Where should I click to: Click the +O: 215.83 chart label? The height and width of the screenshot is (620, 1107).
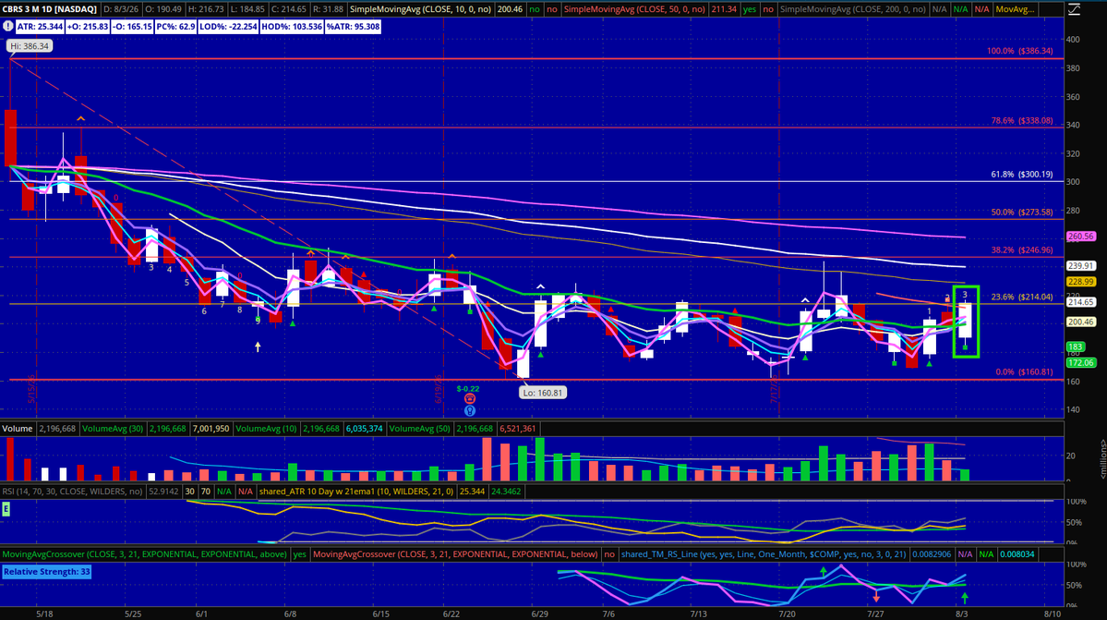88,26
